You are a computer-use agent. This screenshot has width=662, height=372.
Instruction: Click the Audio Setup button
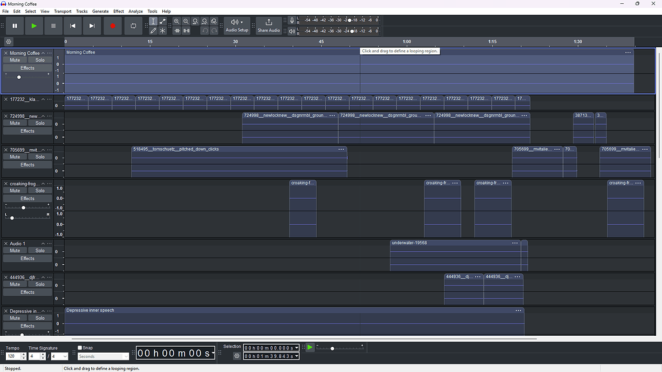237,26
